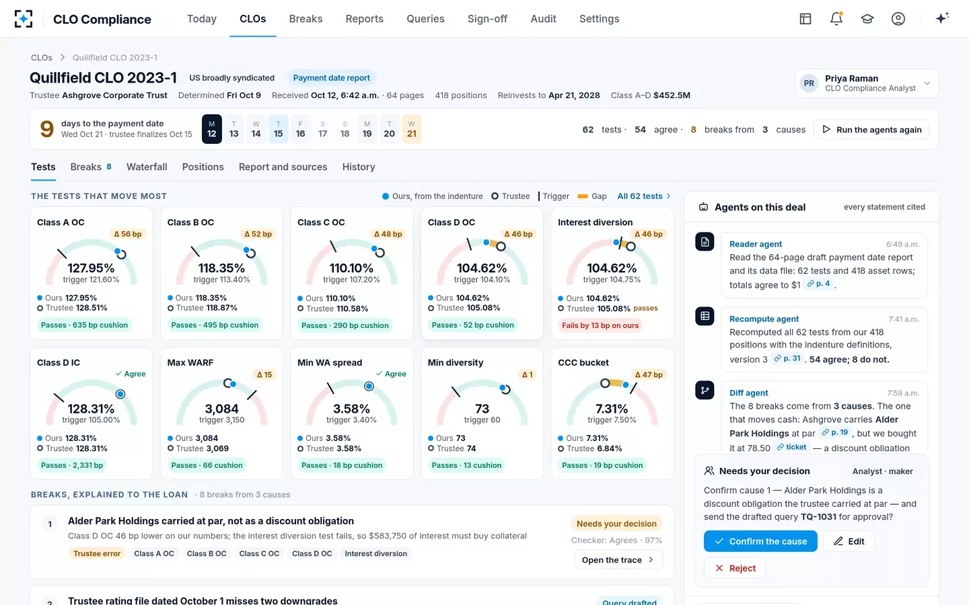
Task: Click the sparkle AI assistant icon
Action: pyautogui.click(x=942, y=18)
